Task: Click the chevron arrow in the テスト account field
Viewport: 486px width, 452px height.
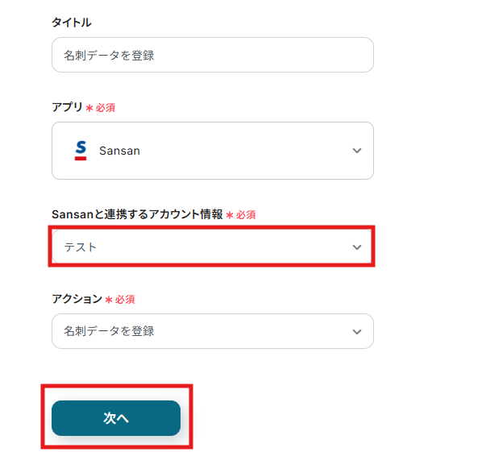Action: click(357, 247)
